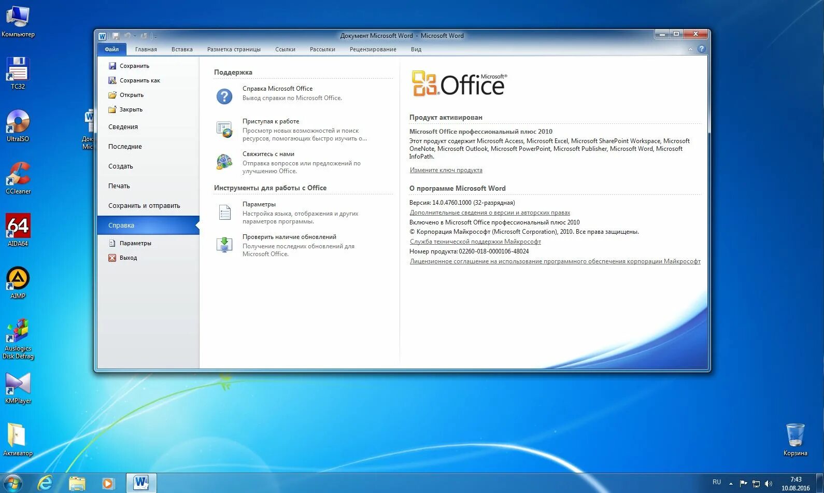Open the Файл tab
This screenshot has height=493, width=824.
coord(112,49)
